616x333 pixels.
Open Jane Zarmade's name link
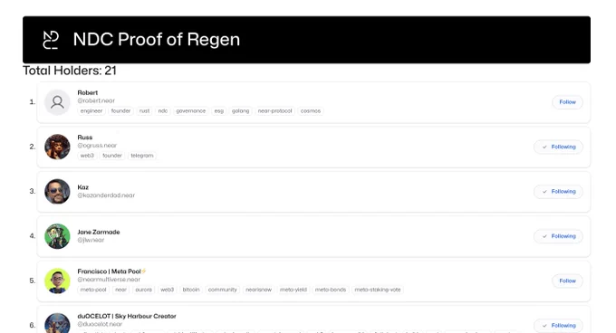(x=99, y=232)
